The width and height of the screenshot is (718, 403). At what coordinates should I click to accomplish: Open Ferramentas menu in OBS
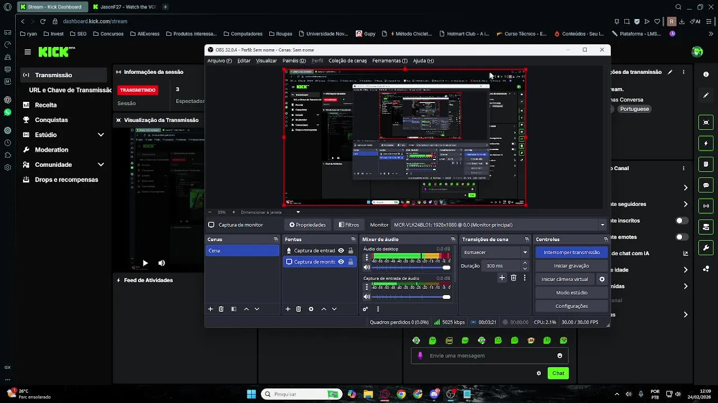tap(390, 60)
